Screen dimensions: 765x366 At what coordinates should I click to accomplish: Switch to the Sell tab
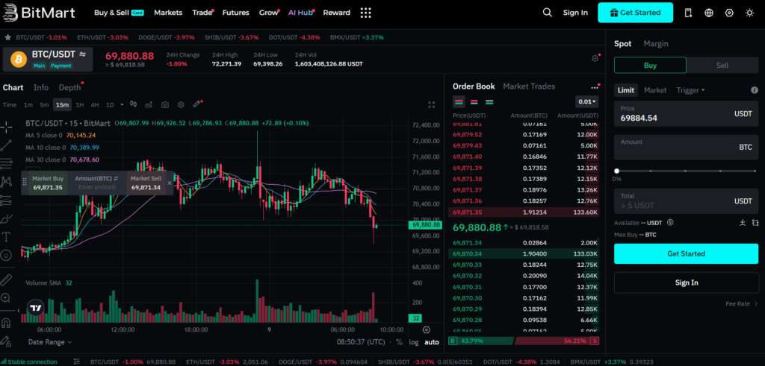click(x=722, y=65)
